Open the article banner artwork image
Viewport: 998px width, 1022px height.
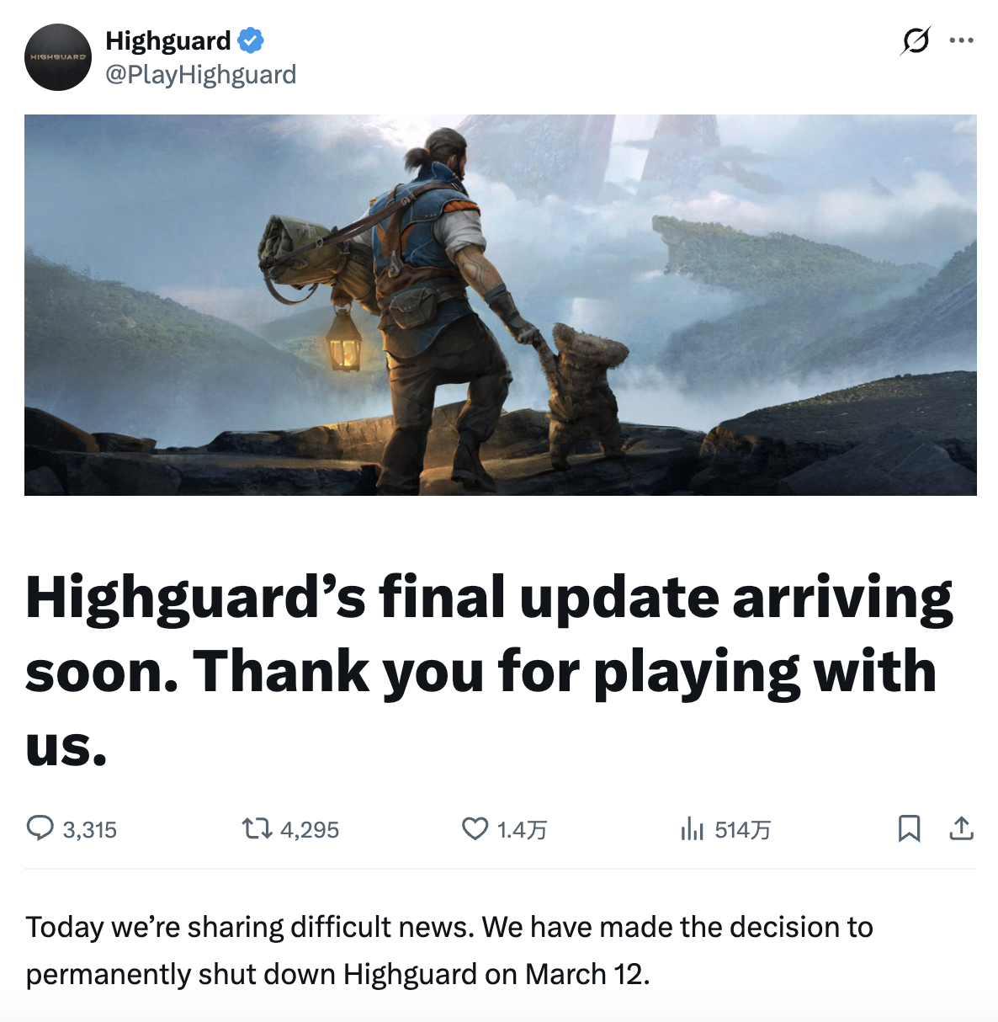[x=500, y=305]
